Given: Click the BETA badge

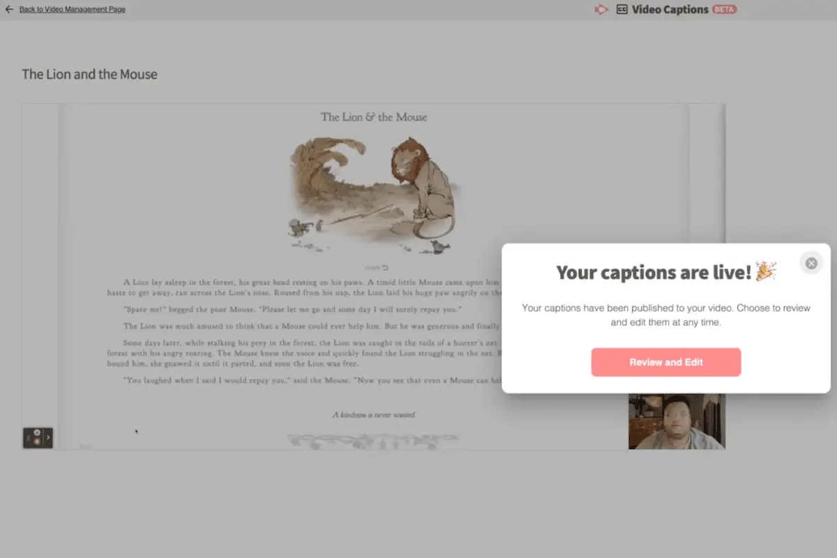Looking at the screenshot, I should (724, 10).
